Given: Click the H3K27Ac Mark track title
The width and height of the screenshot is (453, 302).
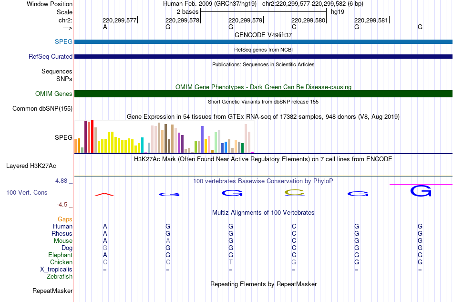Looking at the screenshot, I should 263,159.
